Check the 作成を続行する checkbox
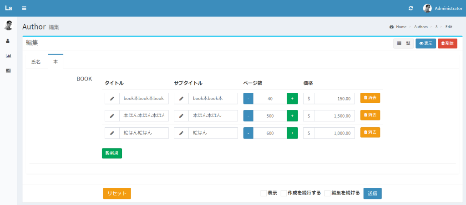Image resolution: width=466 pixels, height=205 pixels. tap(284, 193)
